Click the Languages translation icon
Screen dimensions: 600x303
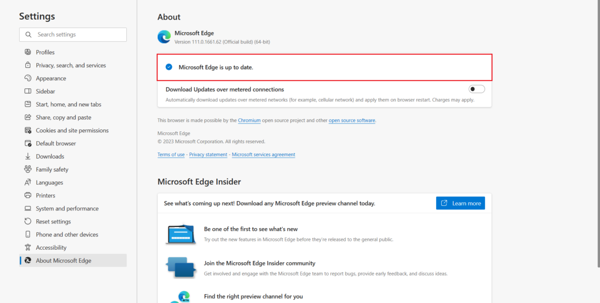tap(27, 182)
